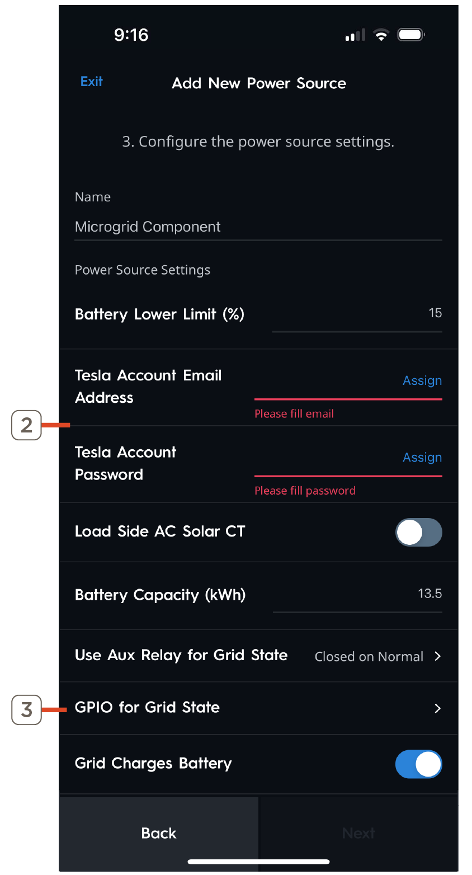Expand Use Aux Relay for Grid State chevron
Screen dimensions: 472x875
coord(438,656)
